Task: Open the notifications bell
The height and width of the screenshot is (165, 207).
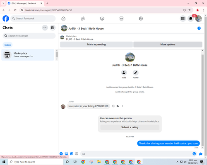Action: pyautogui.click(x=190, y=19)
